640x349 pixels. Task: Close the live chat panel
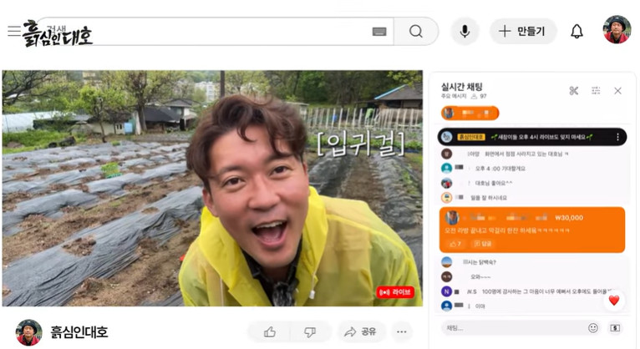[x=617, y=90]
